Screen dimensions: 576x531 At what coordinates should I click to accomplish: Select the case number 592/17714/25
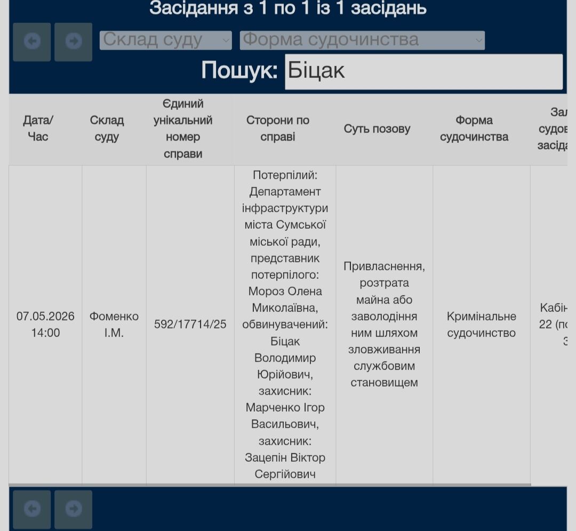coord(189,324)
